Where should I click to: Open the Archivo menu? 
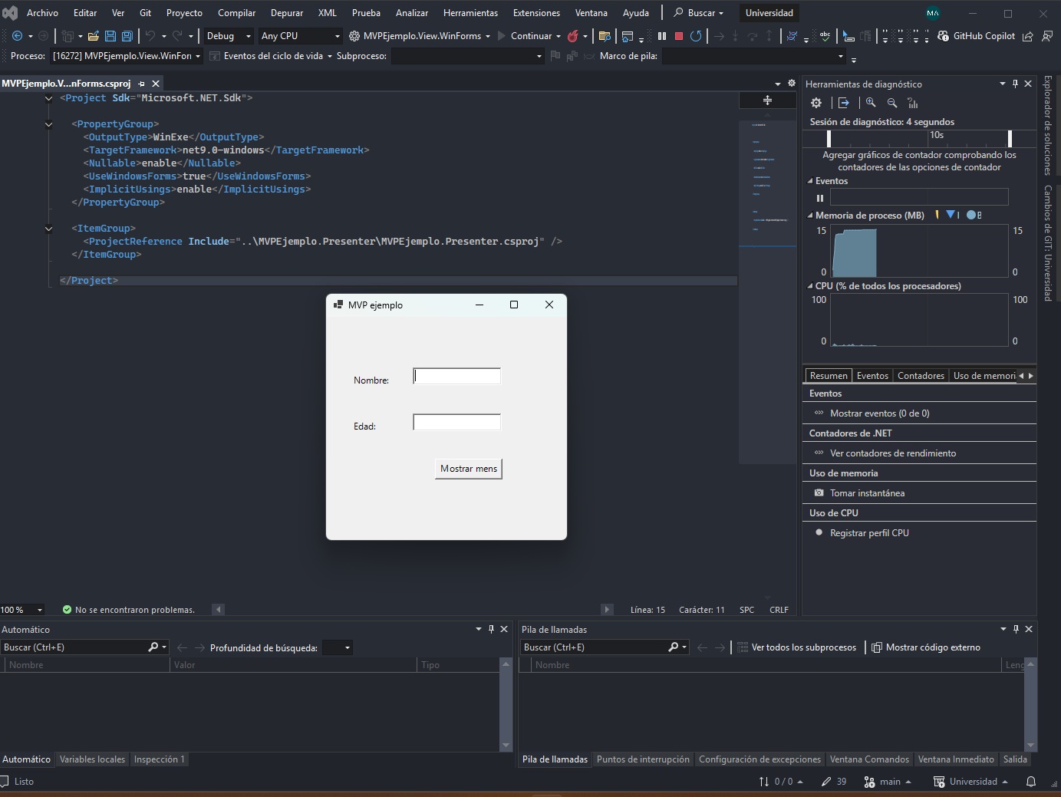pos(42,13)
